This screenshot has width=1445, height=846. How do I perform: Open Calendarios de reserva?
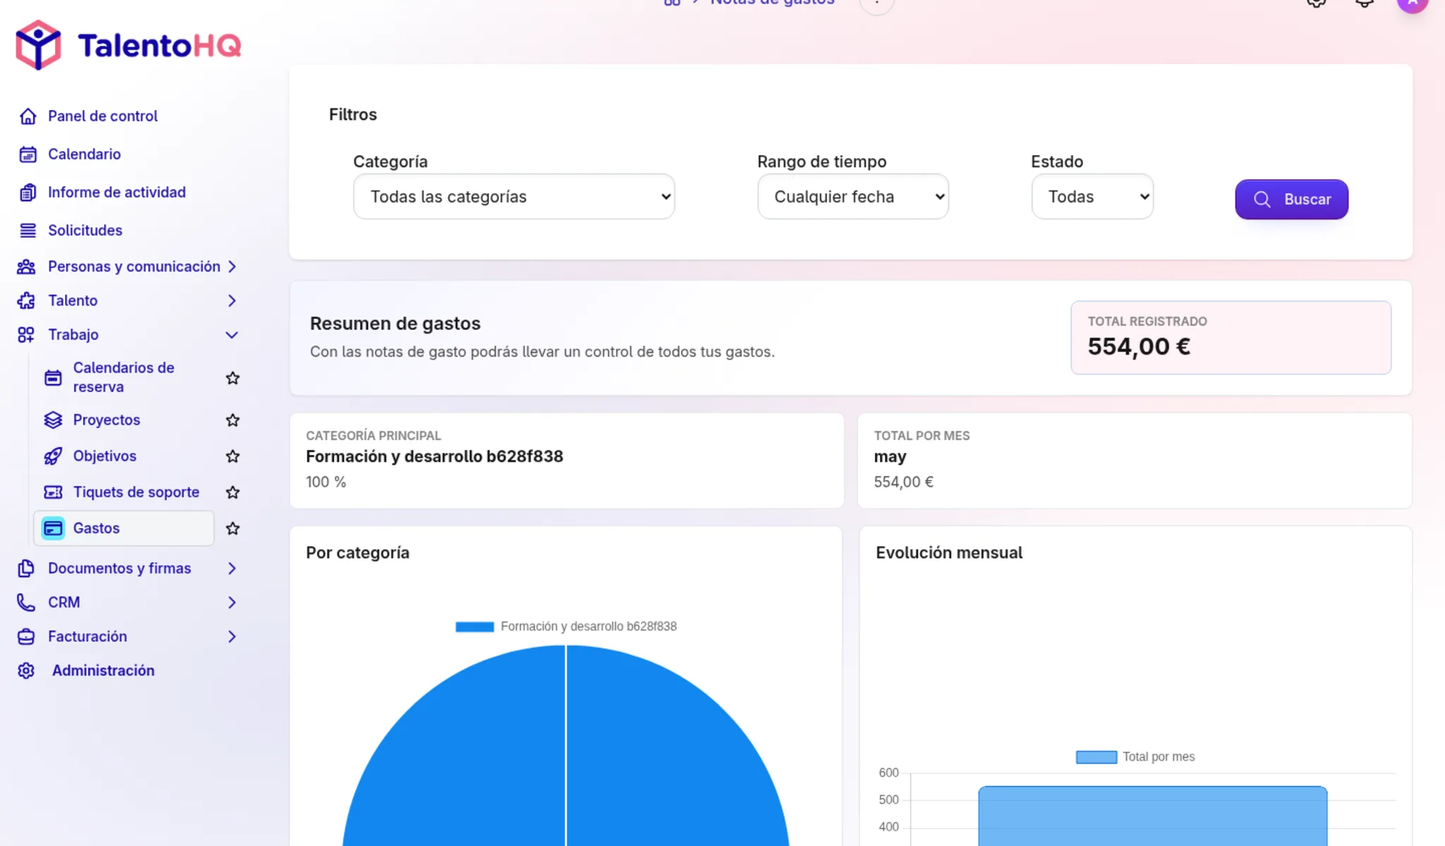point(123,377)
